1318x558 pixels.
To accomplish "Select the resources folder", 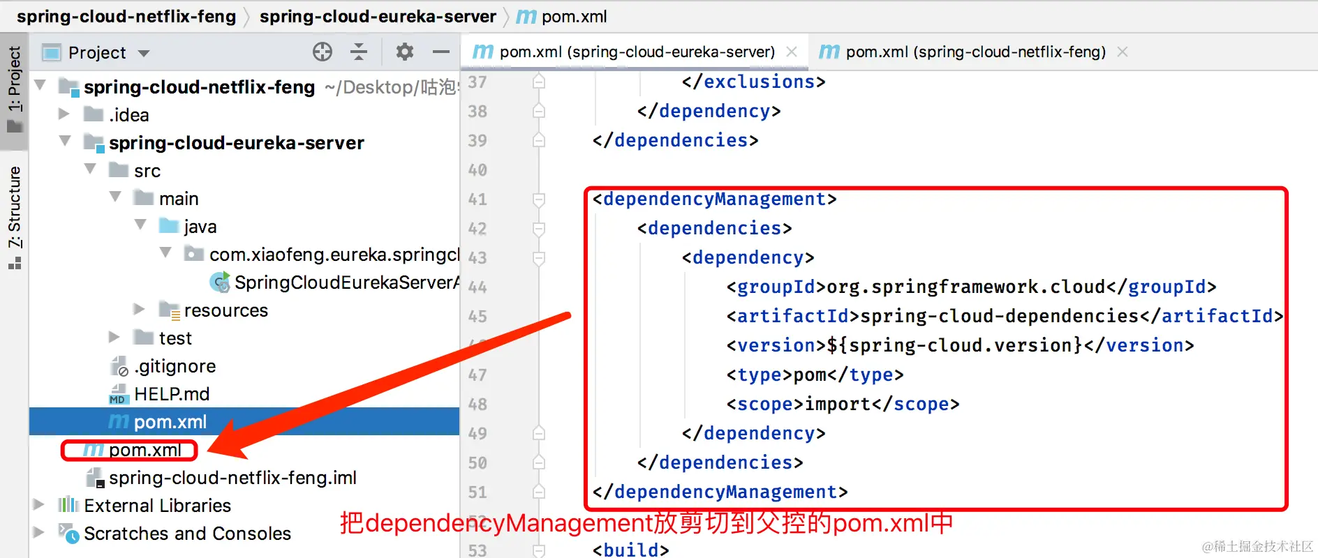I will coord(214,310).
